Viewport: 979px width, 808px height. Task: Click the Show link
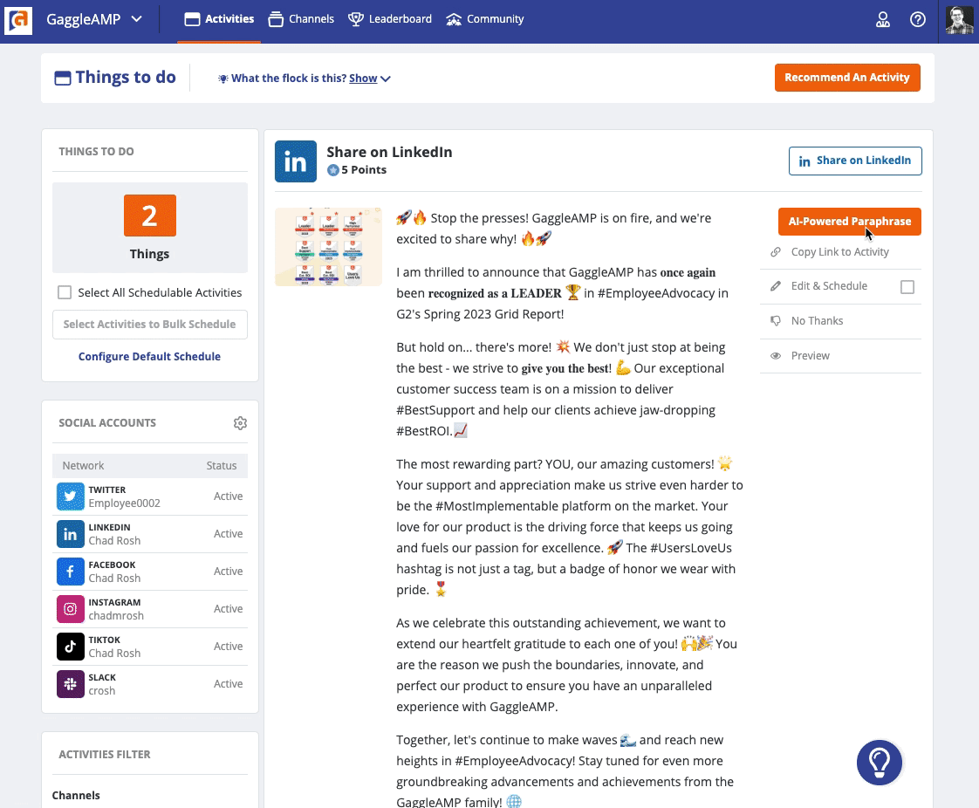tap(363, 78)
